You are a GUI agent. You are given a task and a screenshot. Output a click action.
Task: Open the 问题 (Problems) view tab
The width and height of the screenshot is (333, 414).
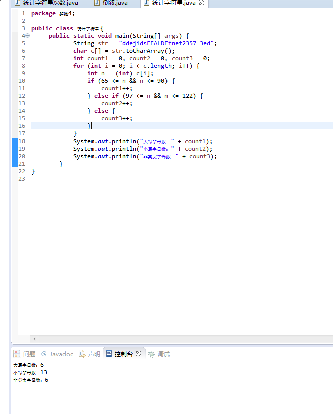pyautogui.click(x=24, y=354)
